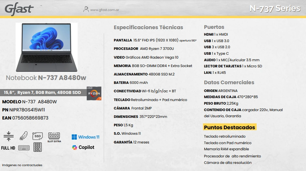Click the Slot Extra RAM icon

(54, 137)
